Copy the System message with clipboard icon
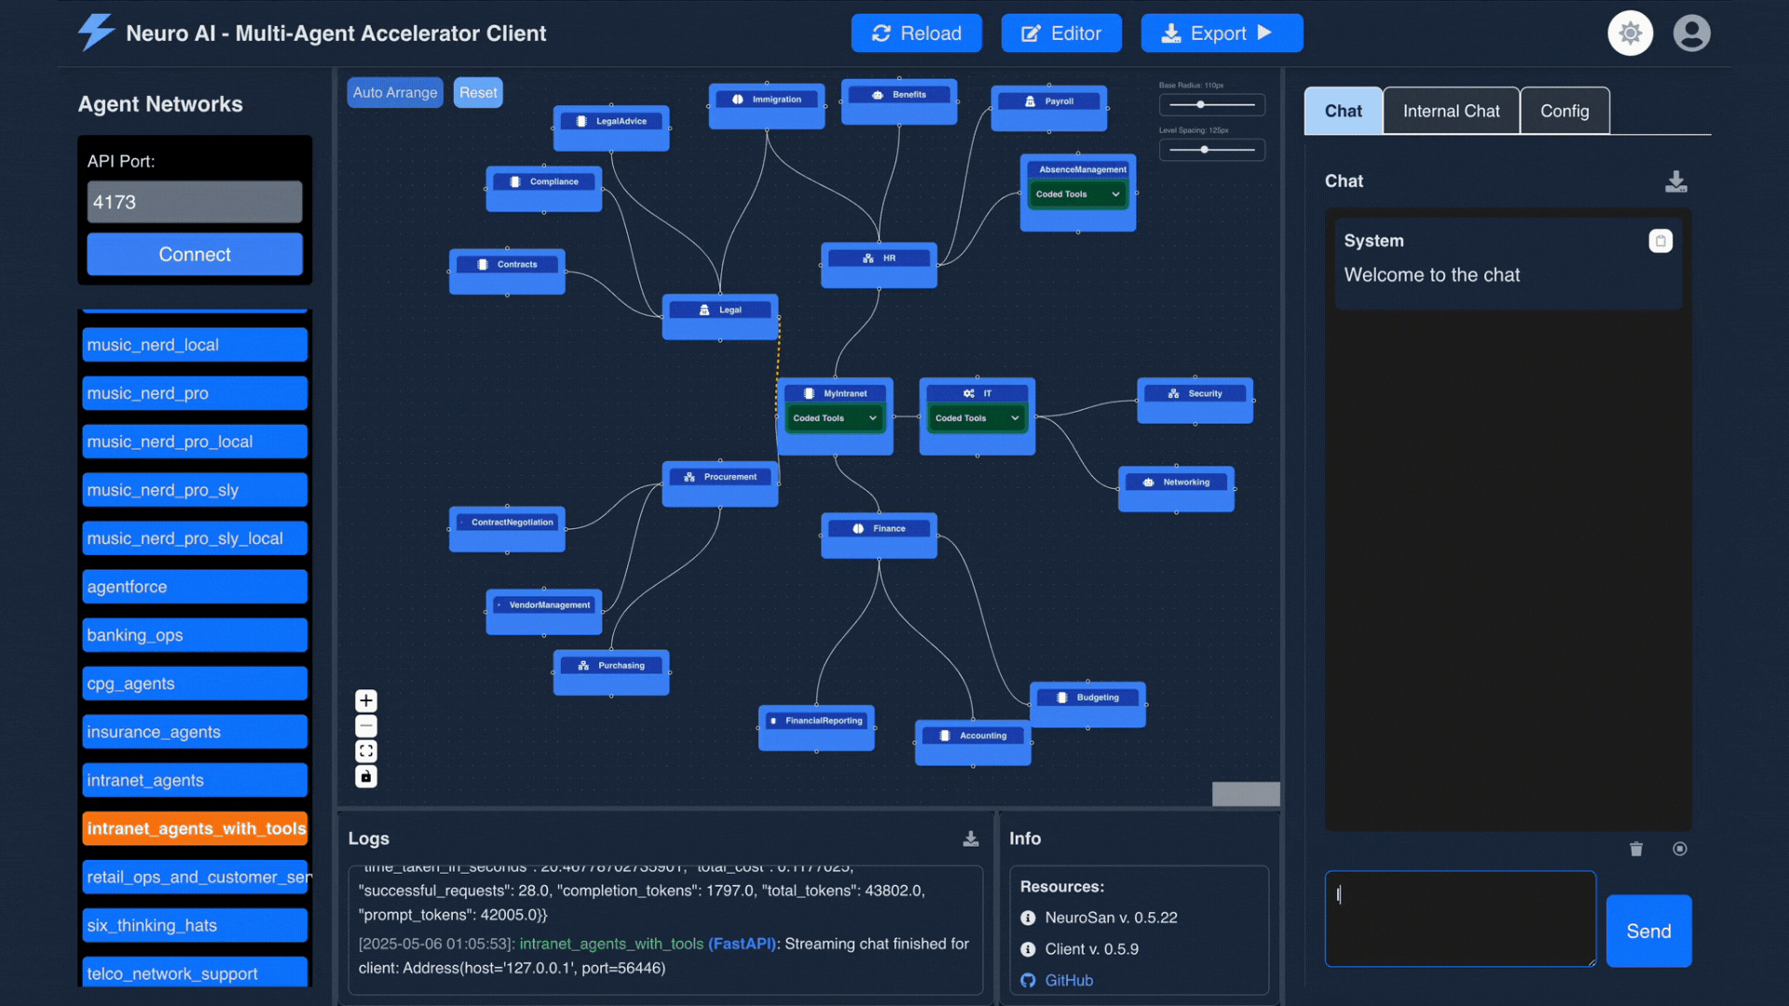 tap(1660, 241)
